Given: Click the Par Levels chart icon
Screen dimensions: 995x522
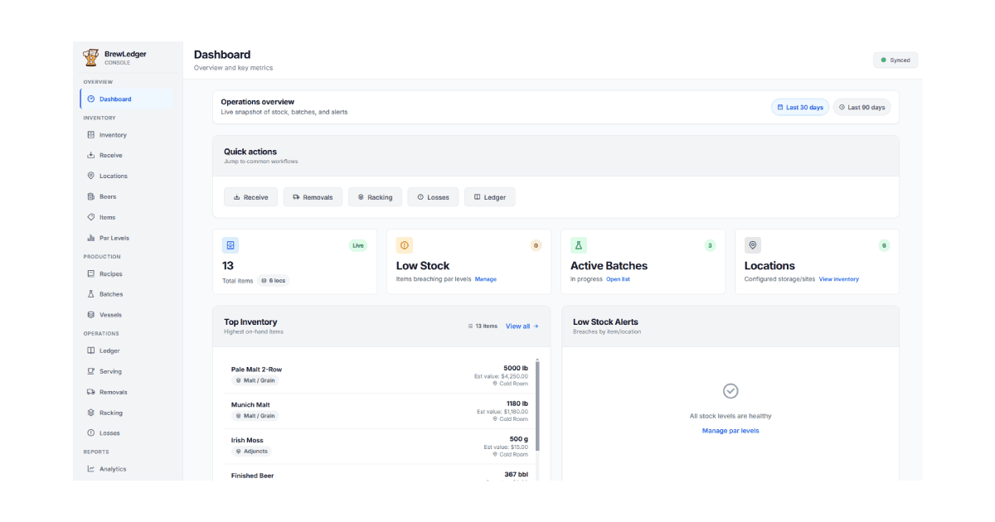Looking at the screenshot, I should 91,238.
